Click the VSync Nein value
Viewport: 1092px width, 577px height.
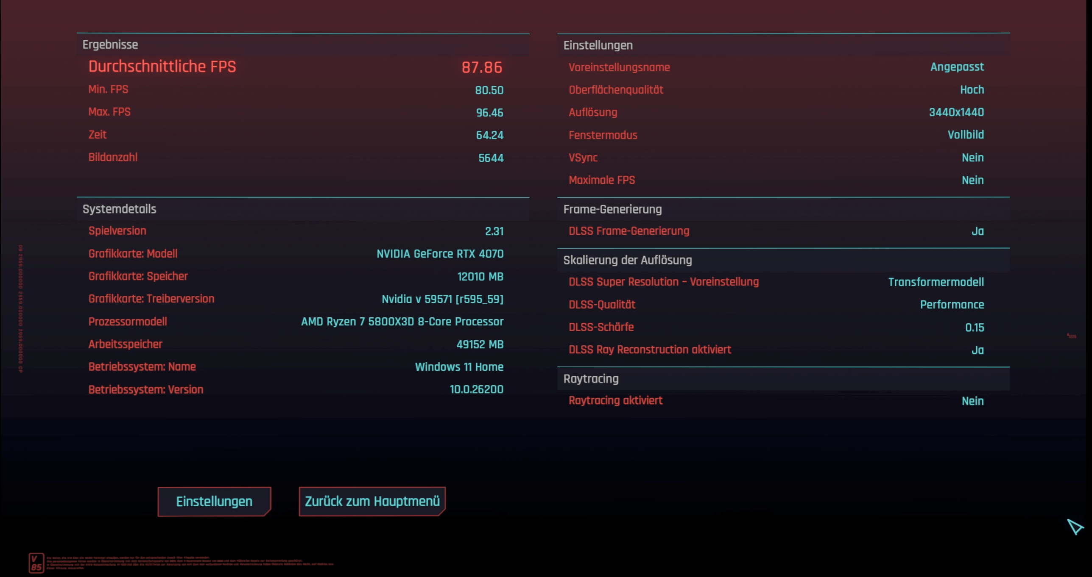[x=972, y=158]
